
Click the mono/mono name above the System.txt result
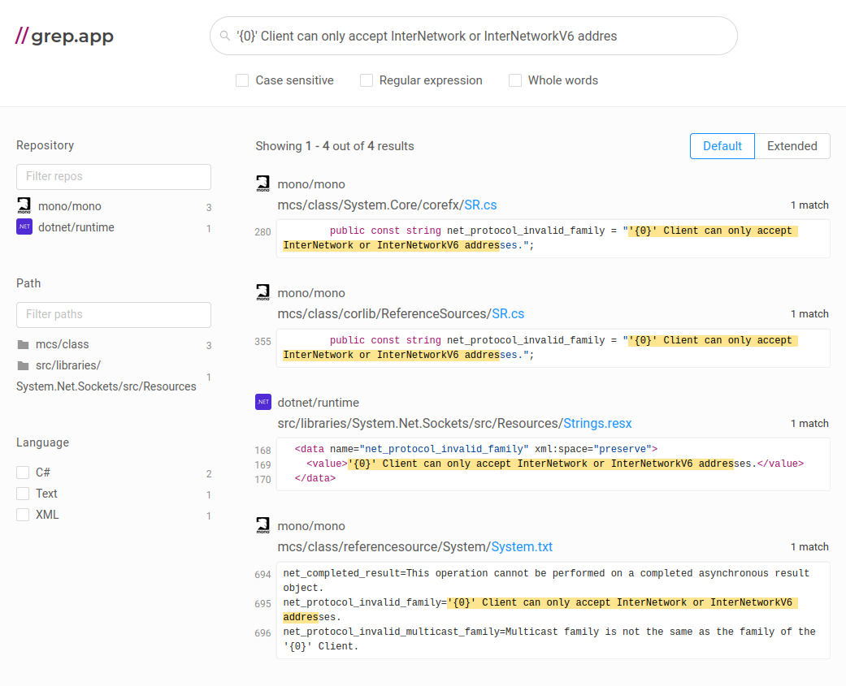(311, 526)
